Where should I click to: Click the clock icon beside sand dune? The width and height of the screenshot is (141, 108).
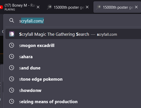pyautogui.click(x=12, y=68)
